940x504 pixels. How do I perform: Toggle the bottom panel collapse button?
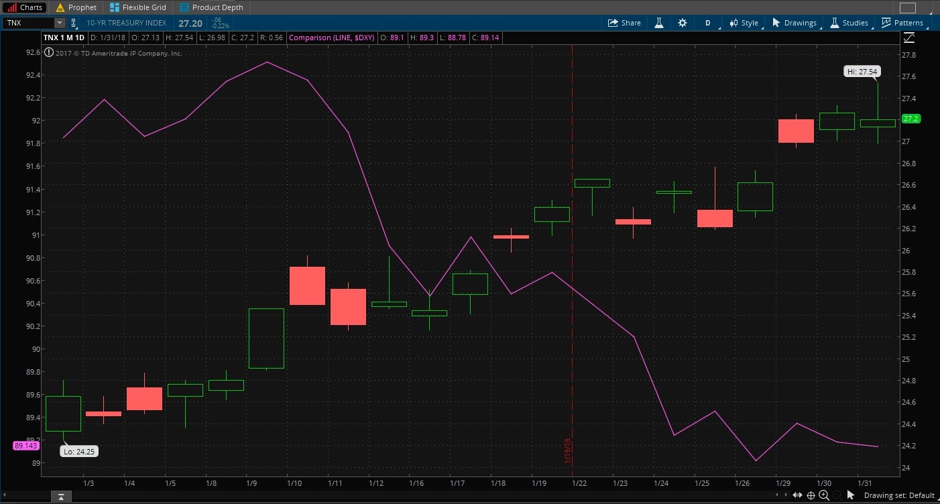(60, 496)
